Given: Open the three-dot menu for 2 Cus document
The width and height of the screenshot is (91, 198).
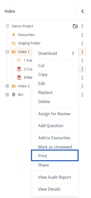Looking at the screenshot, I should [x=82, y=69].
